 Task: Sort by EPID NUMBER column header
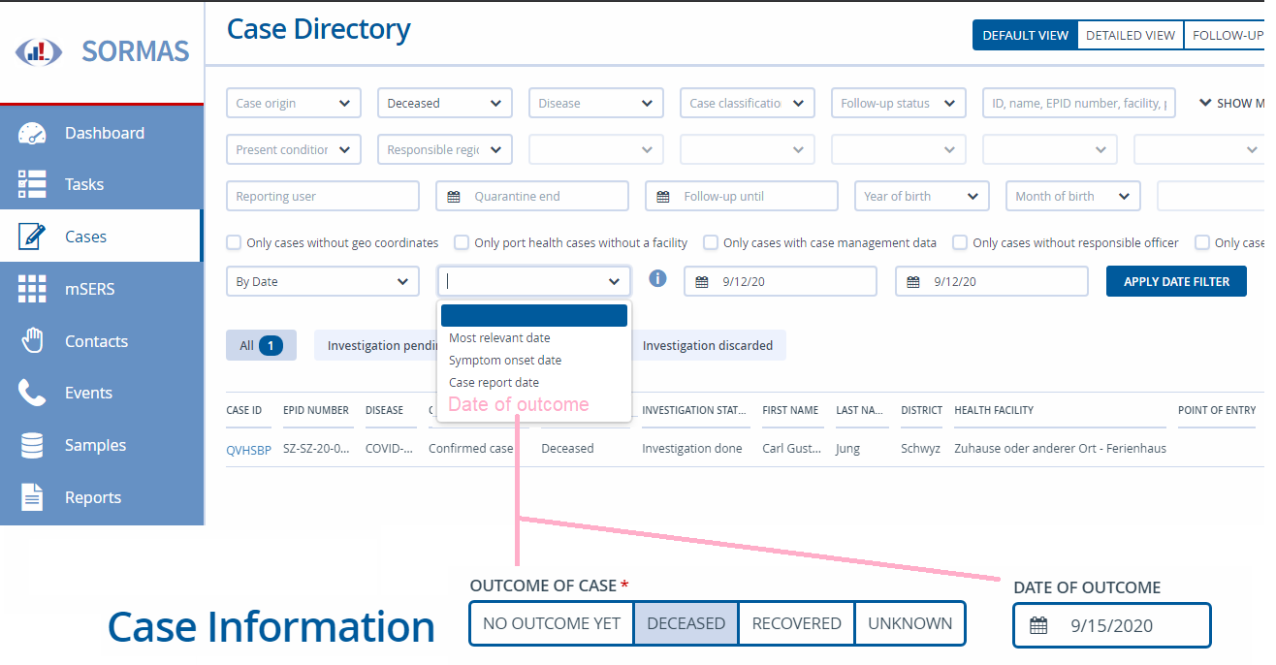[x=316, y=410]
